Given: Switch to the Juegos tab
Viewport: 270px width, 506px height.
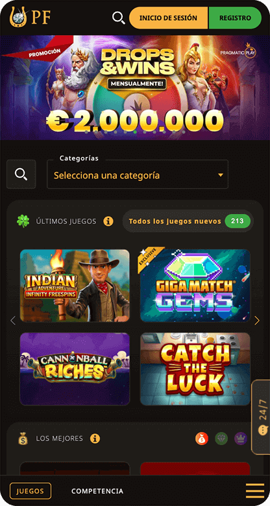Looking at the screenshot, I should click(31, 491).
